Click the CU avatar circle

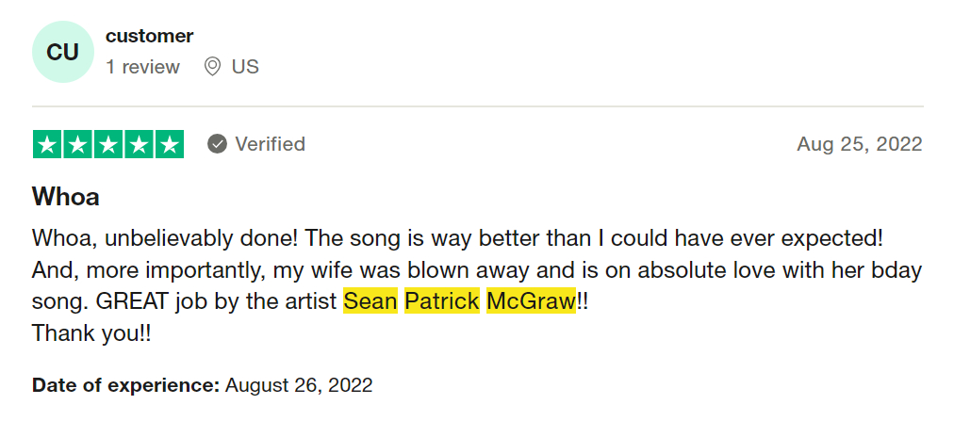pyautogui.click(x=63, y=52)
